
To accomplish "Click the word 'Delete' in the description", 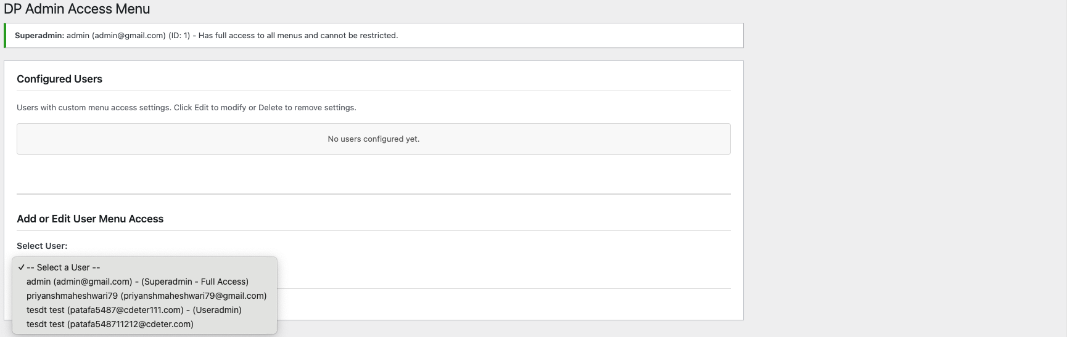I will tap(270, 108).
